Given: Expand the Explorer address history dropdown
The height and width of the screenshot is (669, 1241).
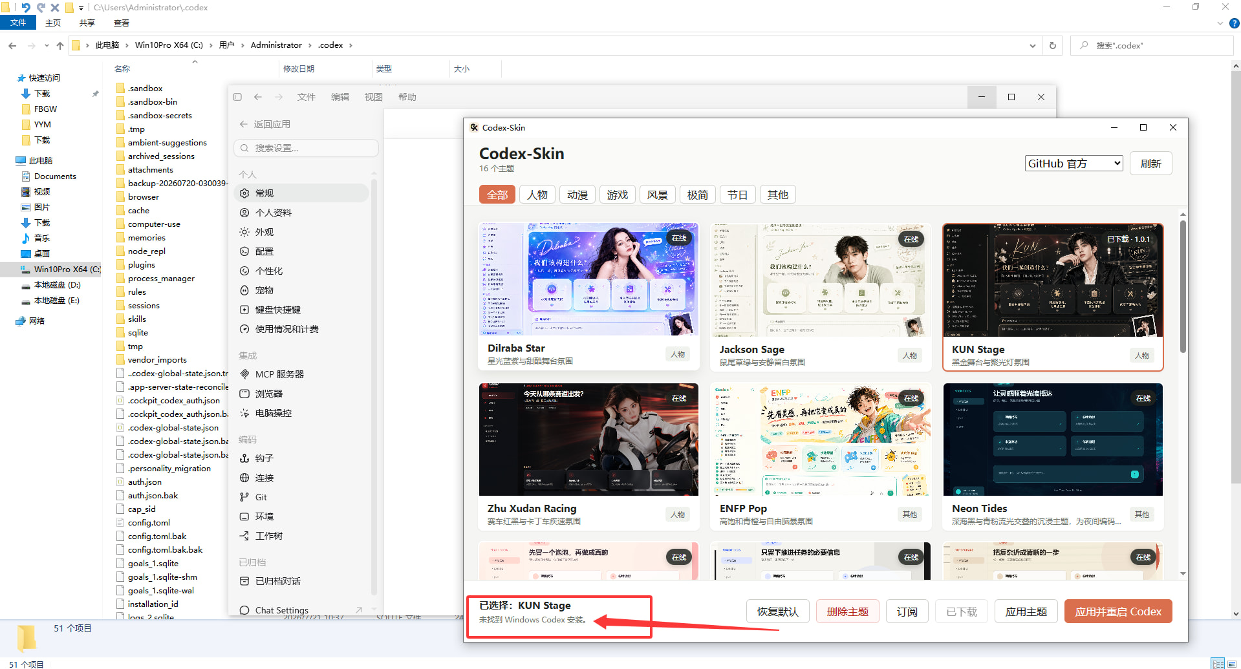Looking at the screenshot, I should 1033,45.
